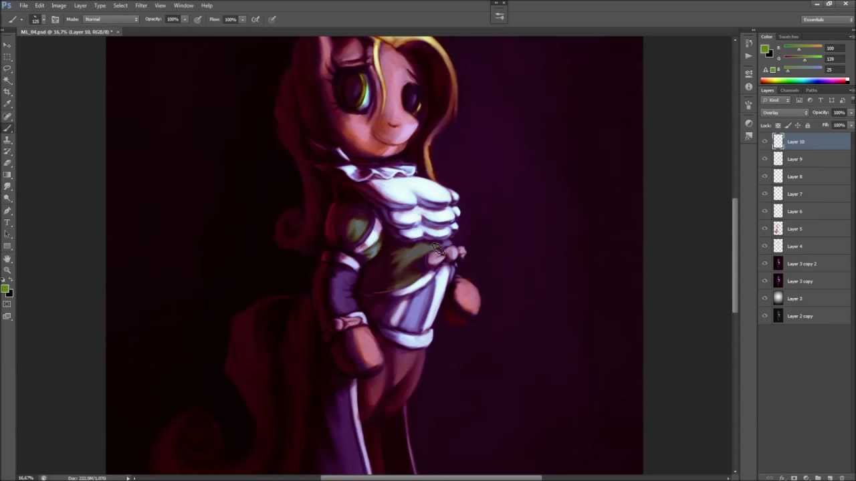Image resolution: width=856 pixels, height=481 pixels.
Task: Select the Lasso tool
Action: [x=7, y=68]
